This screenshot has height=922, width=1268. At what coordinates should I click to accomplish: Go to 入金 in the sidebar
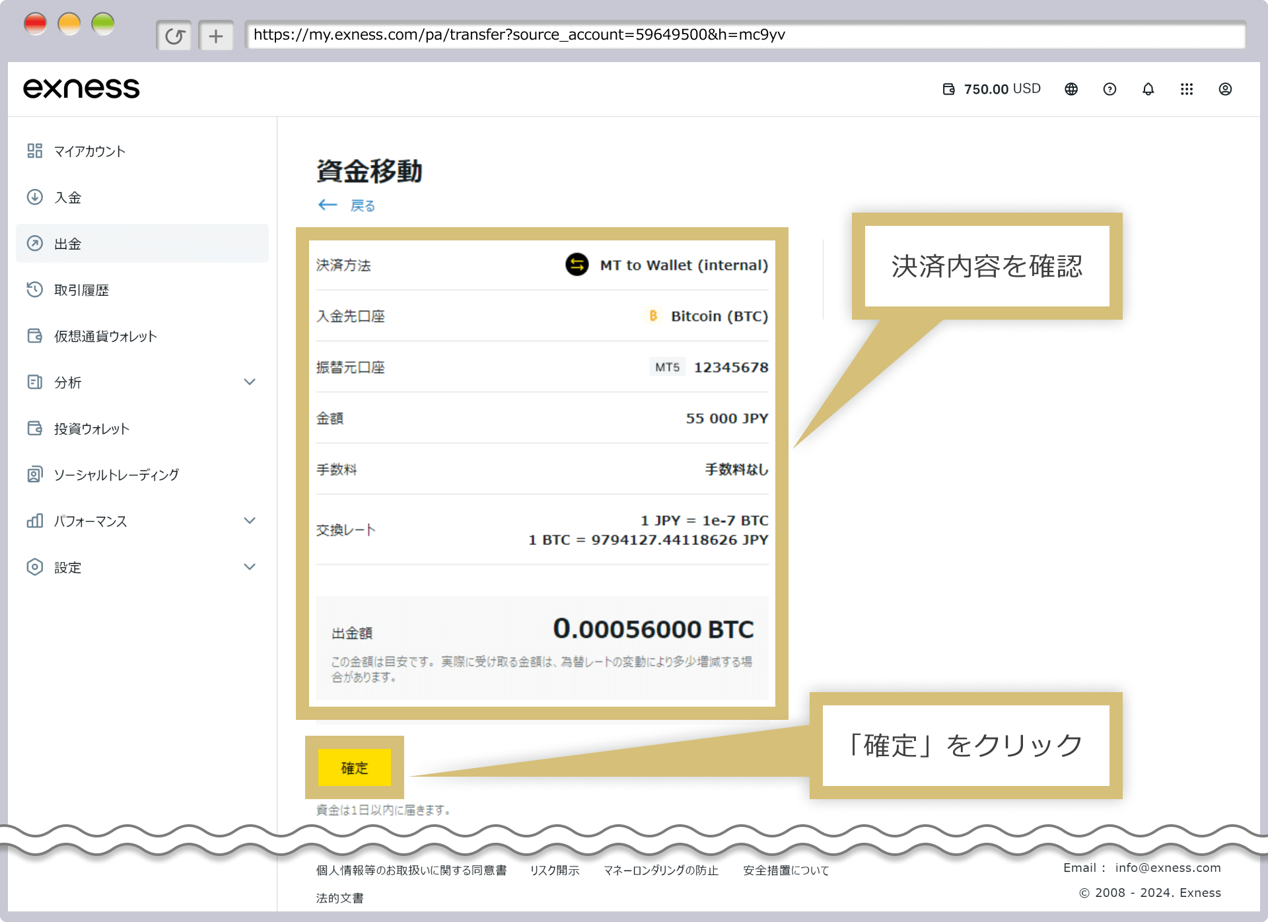[x=142, y=197]
